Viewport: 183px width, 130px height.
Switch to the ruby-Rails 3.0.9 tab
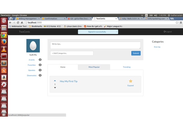[x=131, y=19]
